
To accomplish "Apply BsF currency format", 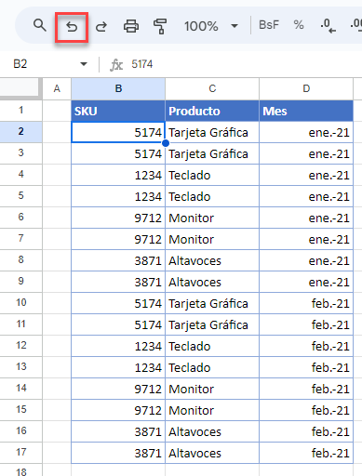I will pos(269,25).
